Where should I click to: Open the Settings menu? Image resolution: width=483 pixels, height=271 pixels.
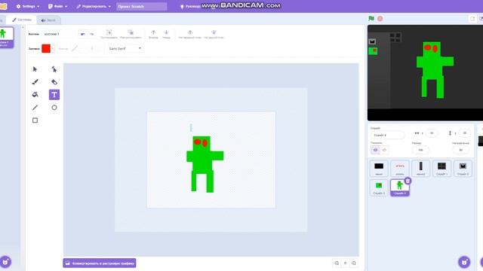[x=28, y=6]
